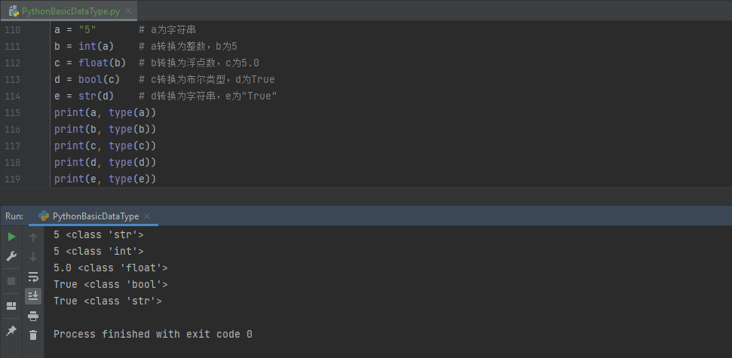Close the PythonBasicDataType run tab

(x=146, y=216)
